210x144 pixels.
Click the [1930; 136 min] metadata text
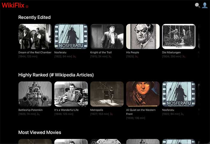coord(136,118)
